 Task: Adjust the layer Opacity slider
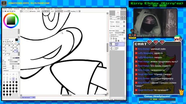[x=120, y=33]
